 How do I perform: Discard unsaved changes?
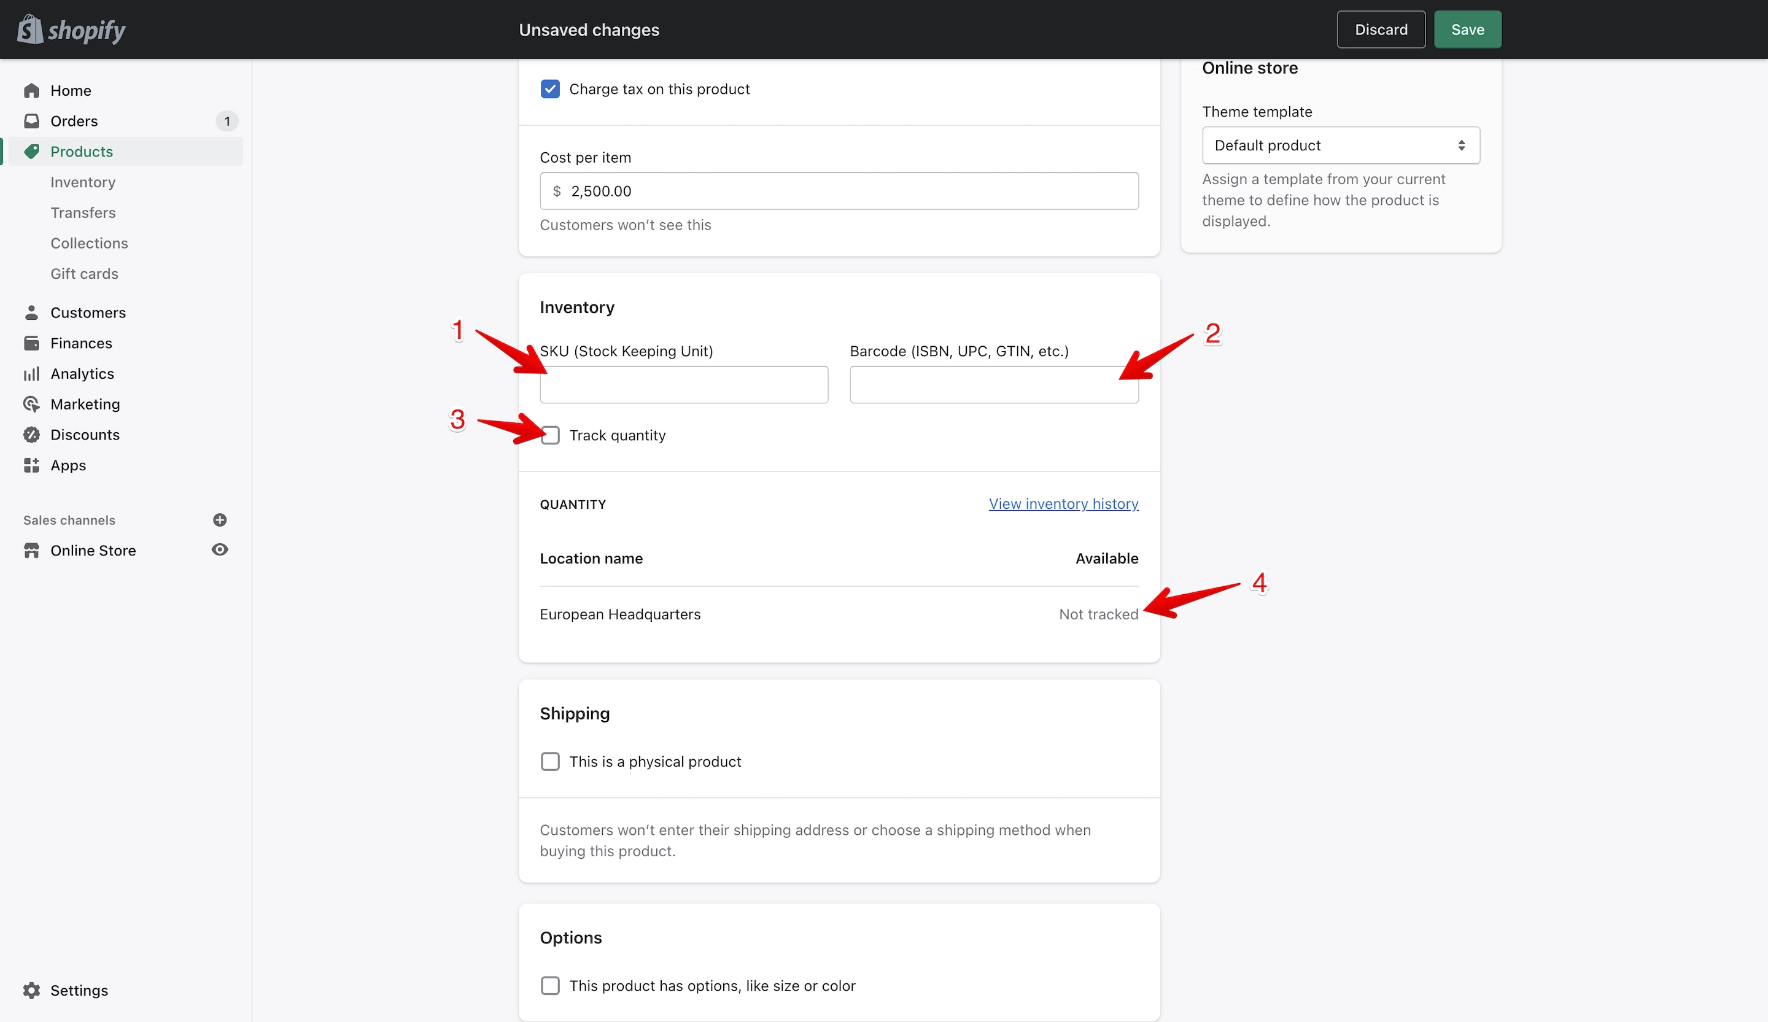(1381, 29)
